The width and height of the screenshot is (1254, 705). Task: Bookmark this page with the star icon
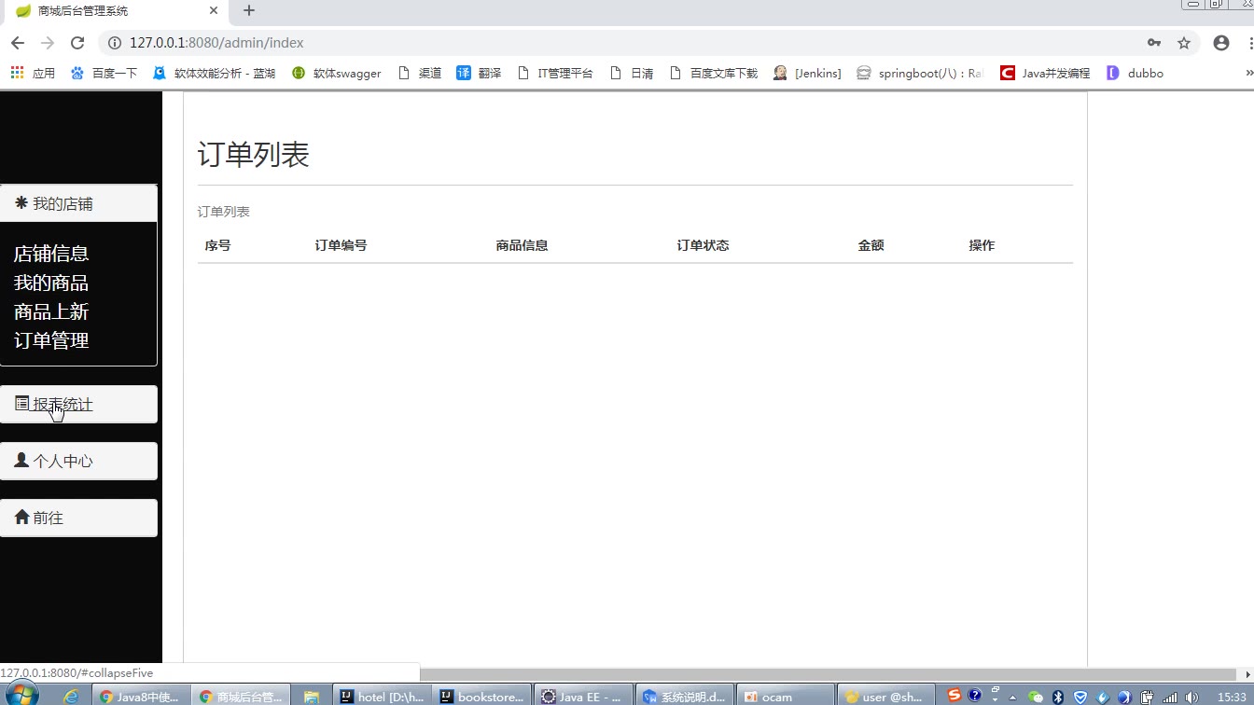click(1184, 43)
